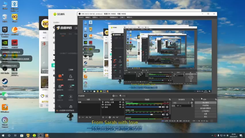Enable 工作室模式 studio mode button

coord(205,111)
